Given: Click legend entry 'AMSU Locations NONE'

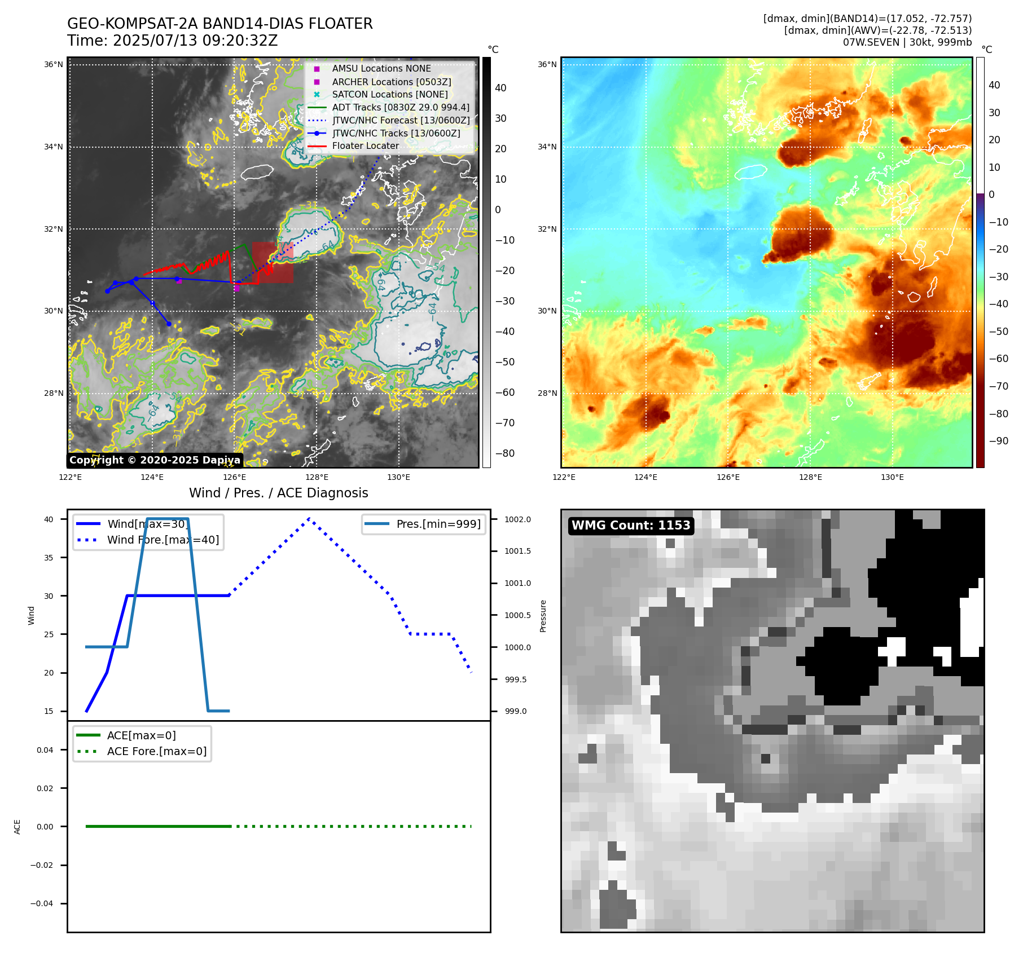Looking at the screenshot, I should point(381,68).
